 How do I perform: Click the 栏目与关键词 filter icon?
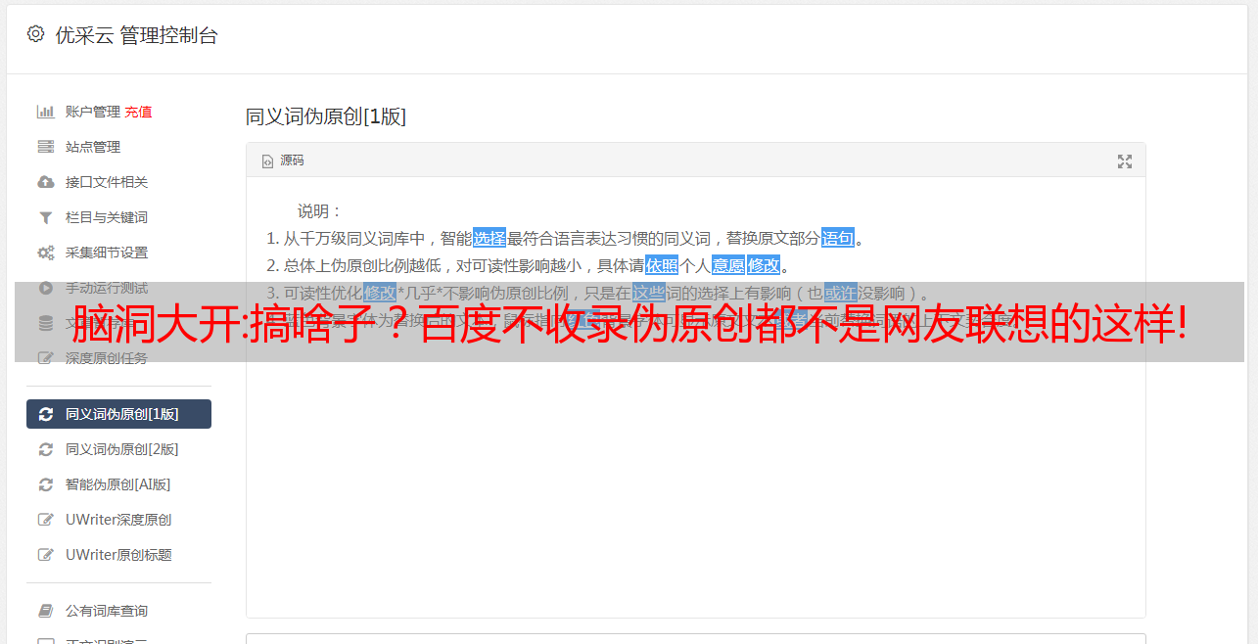pyautogui.click(x=45, y=217)
